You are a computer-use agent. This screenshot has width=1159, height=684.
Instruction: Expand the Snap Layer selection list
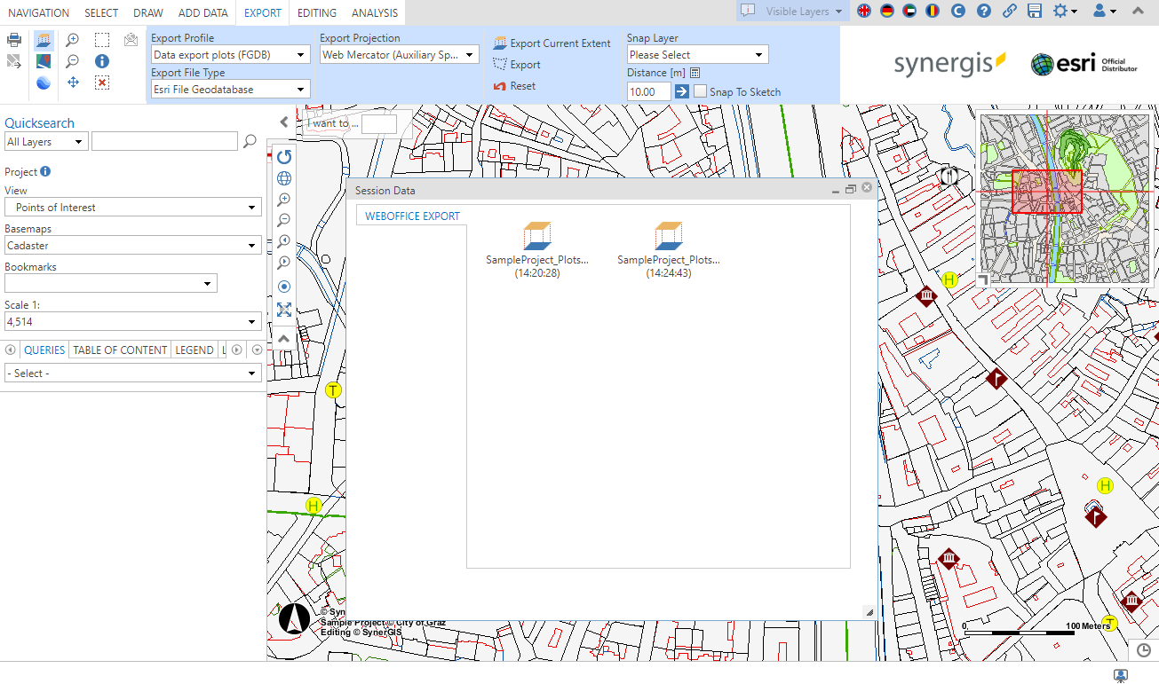tap(697, 54)
